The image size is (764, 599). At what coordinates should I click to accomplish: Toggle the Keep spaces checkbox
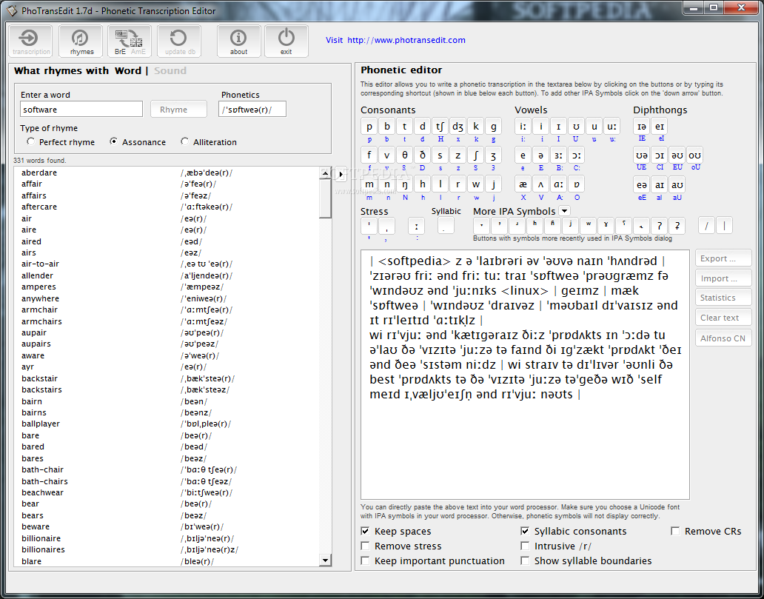(395, 532)
